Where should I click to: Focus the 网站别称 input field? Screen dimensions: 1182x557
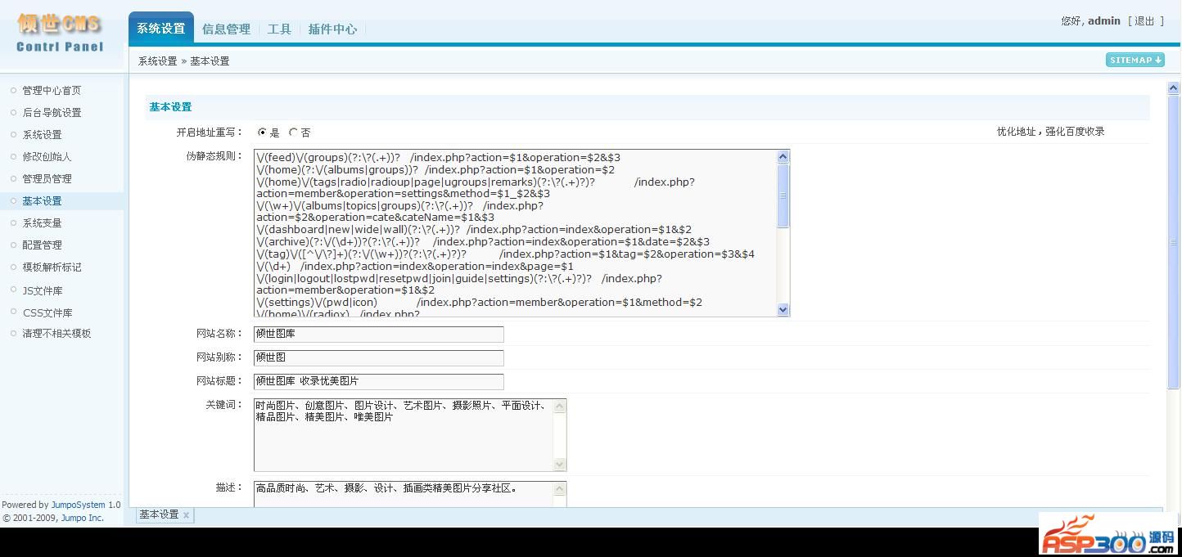pos(378,357)
